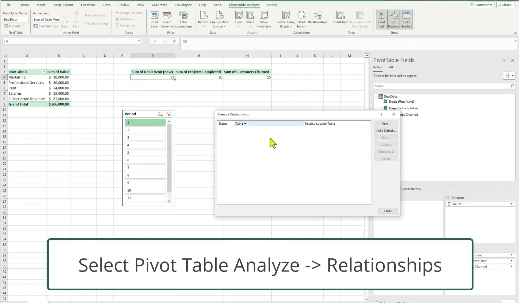
Task: Uncheck the Deals Won (new) field
Action: tap(385, 102)
